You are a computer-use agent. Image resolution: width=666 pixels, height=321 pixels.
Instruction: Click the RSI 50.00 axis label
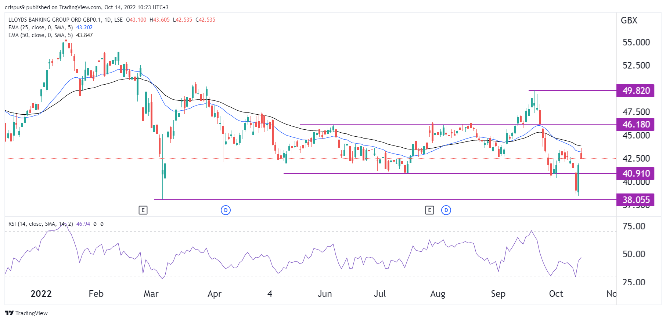[x=634, y=254]
